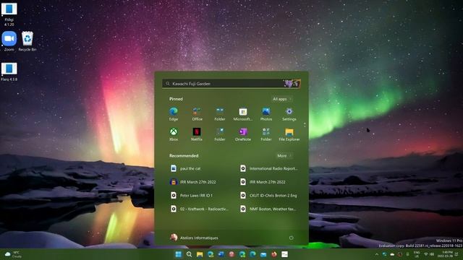Viewport: 463px width, 260px height.
Task: Open the pinned folder beside File Explorer
Action: click(266, 134)
